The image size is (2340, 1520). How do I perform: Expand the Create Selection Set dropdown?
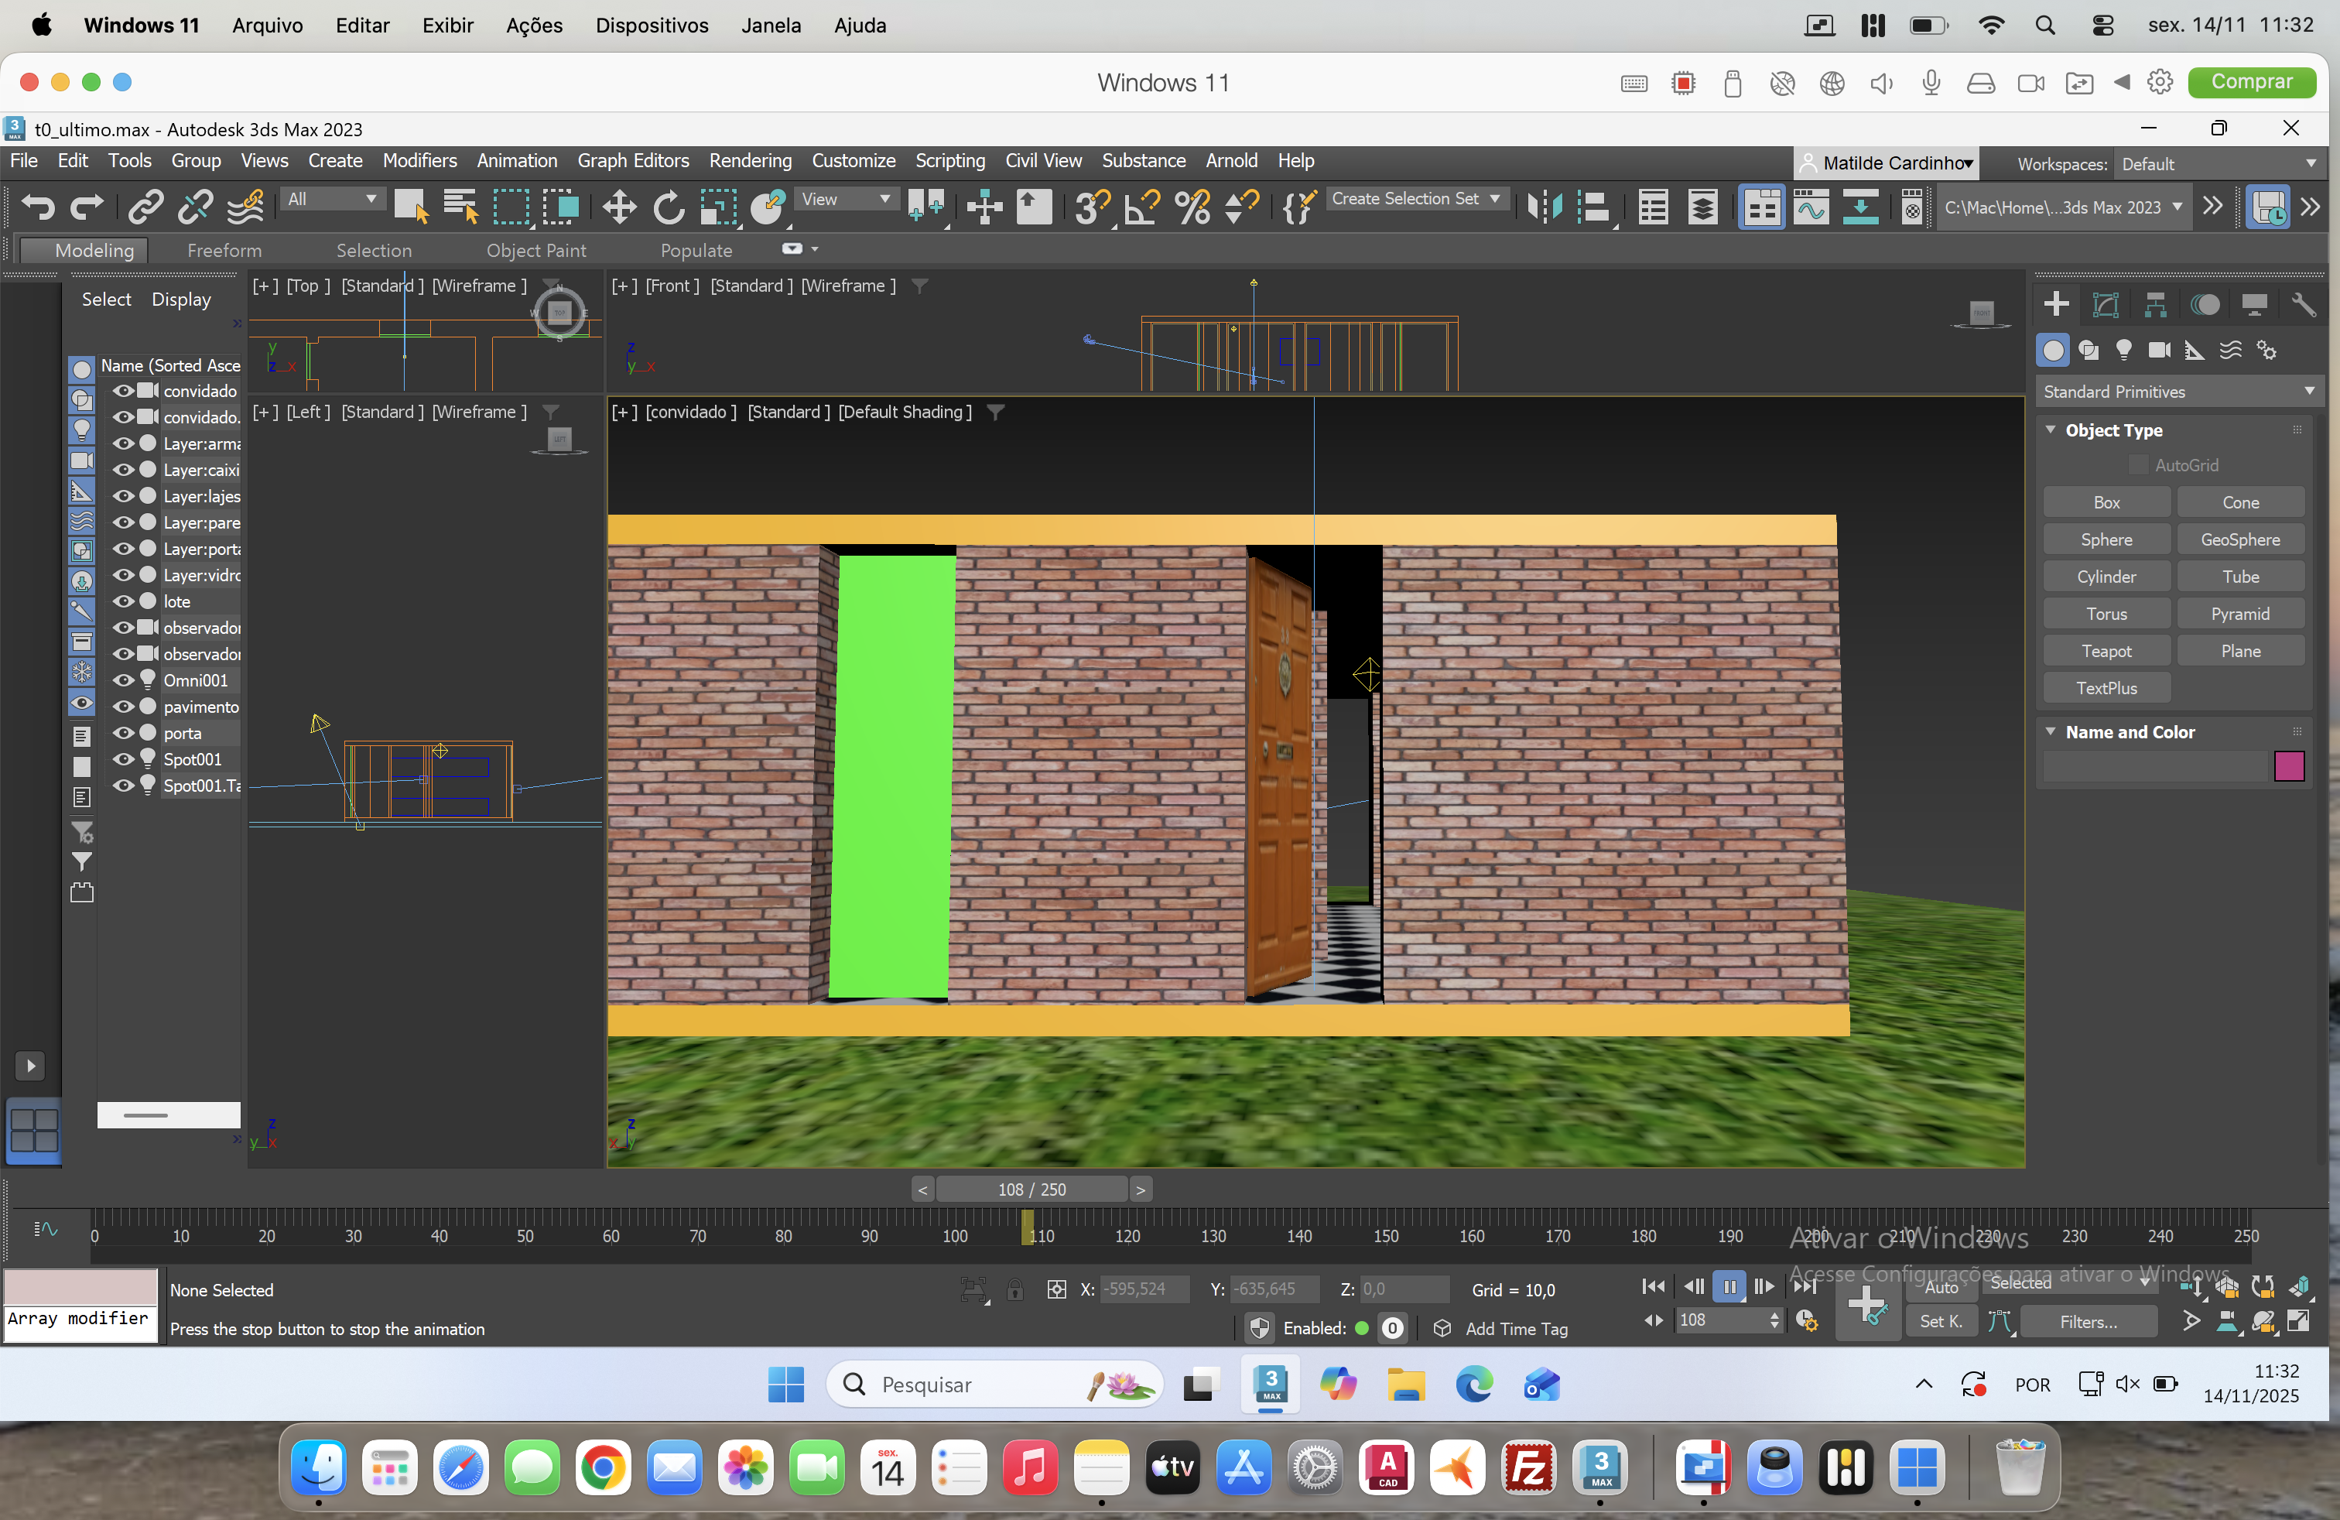1494,199
